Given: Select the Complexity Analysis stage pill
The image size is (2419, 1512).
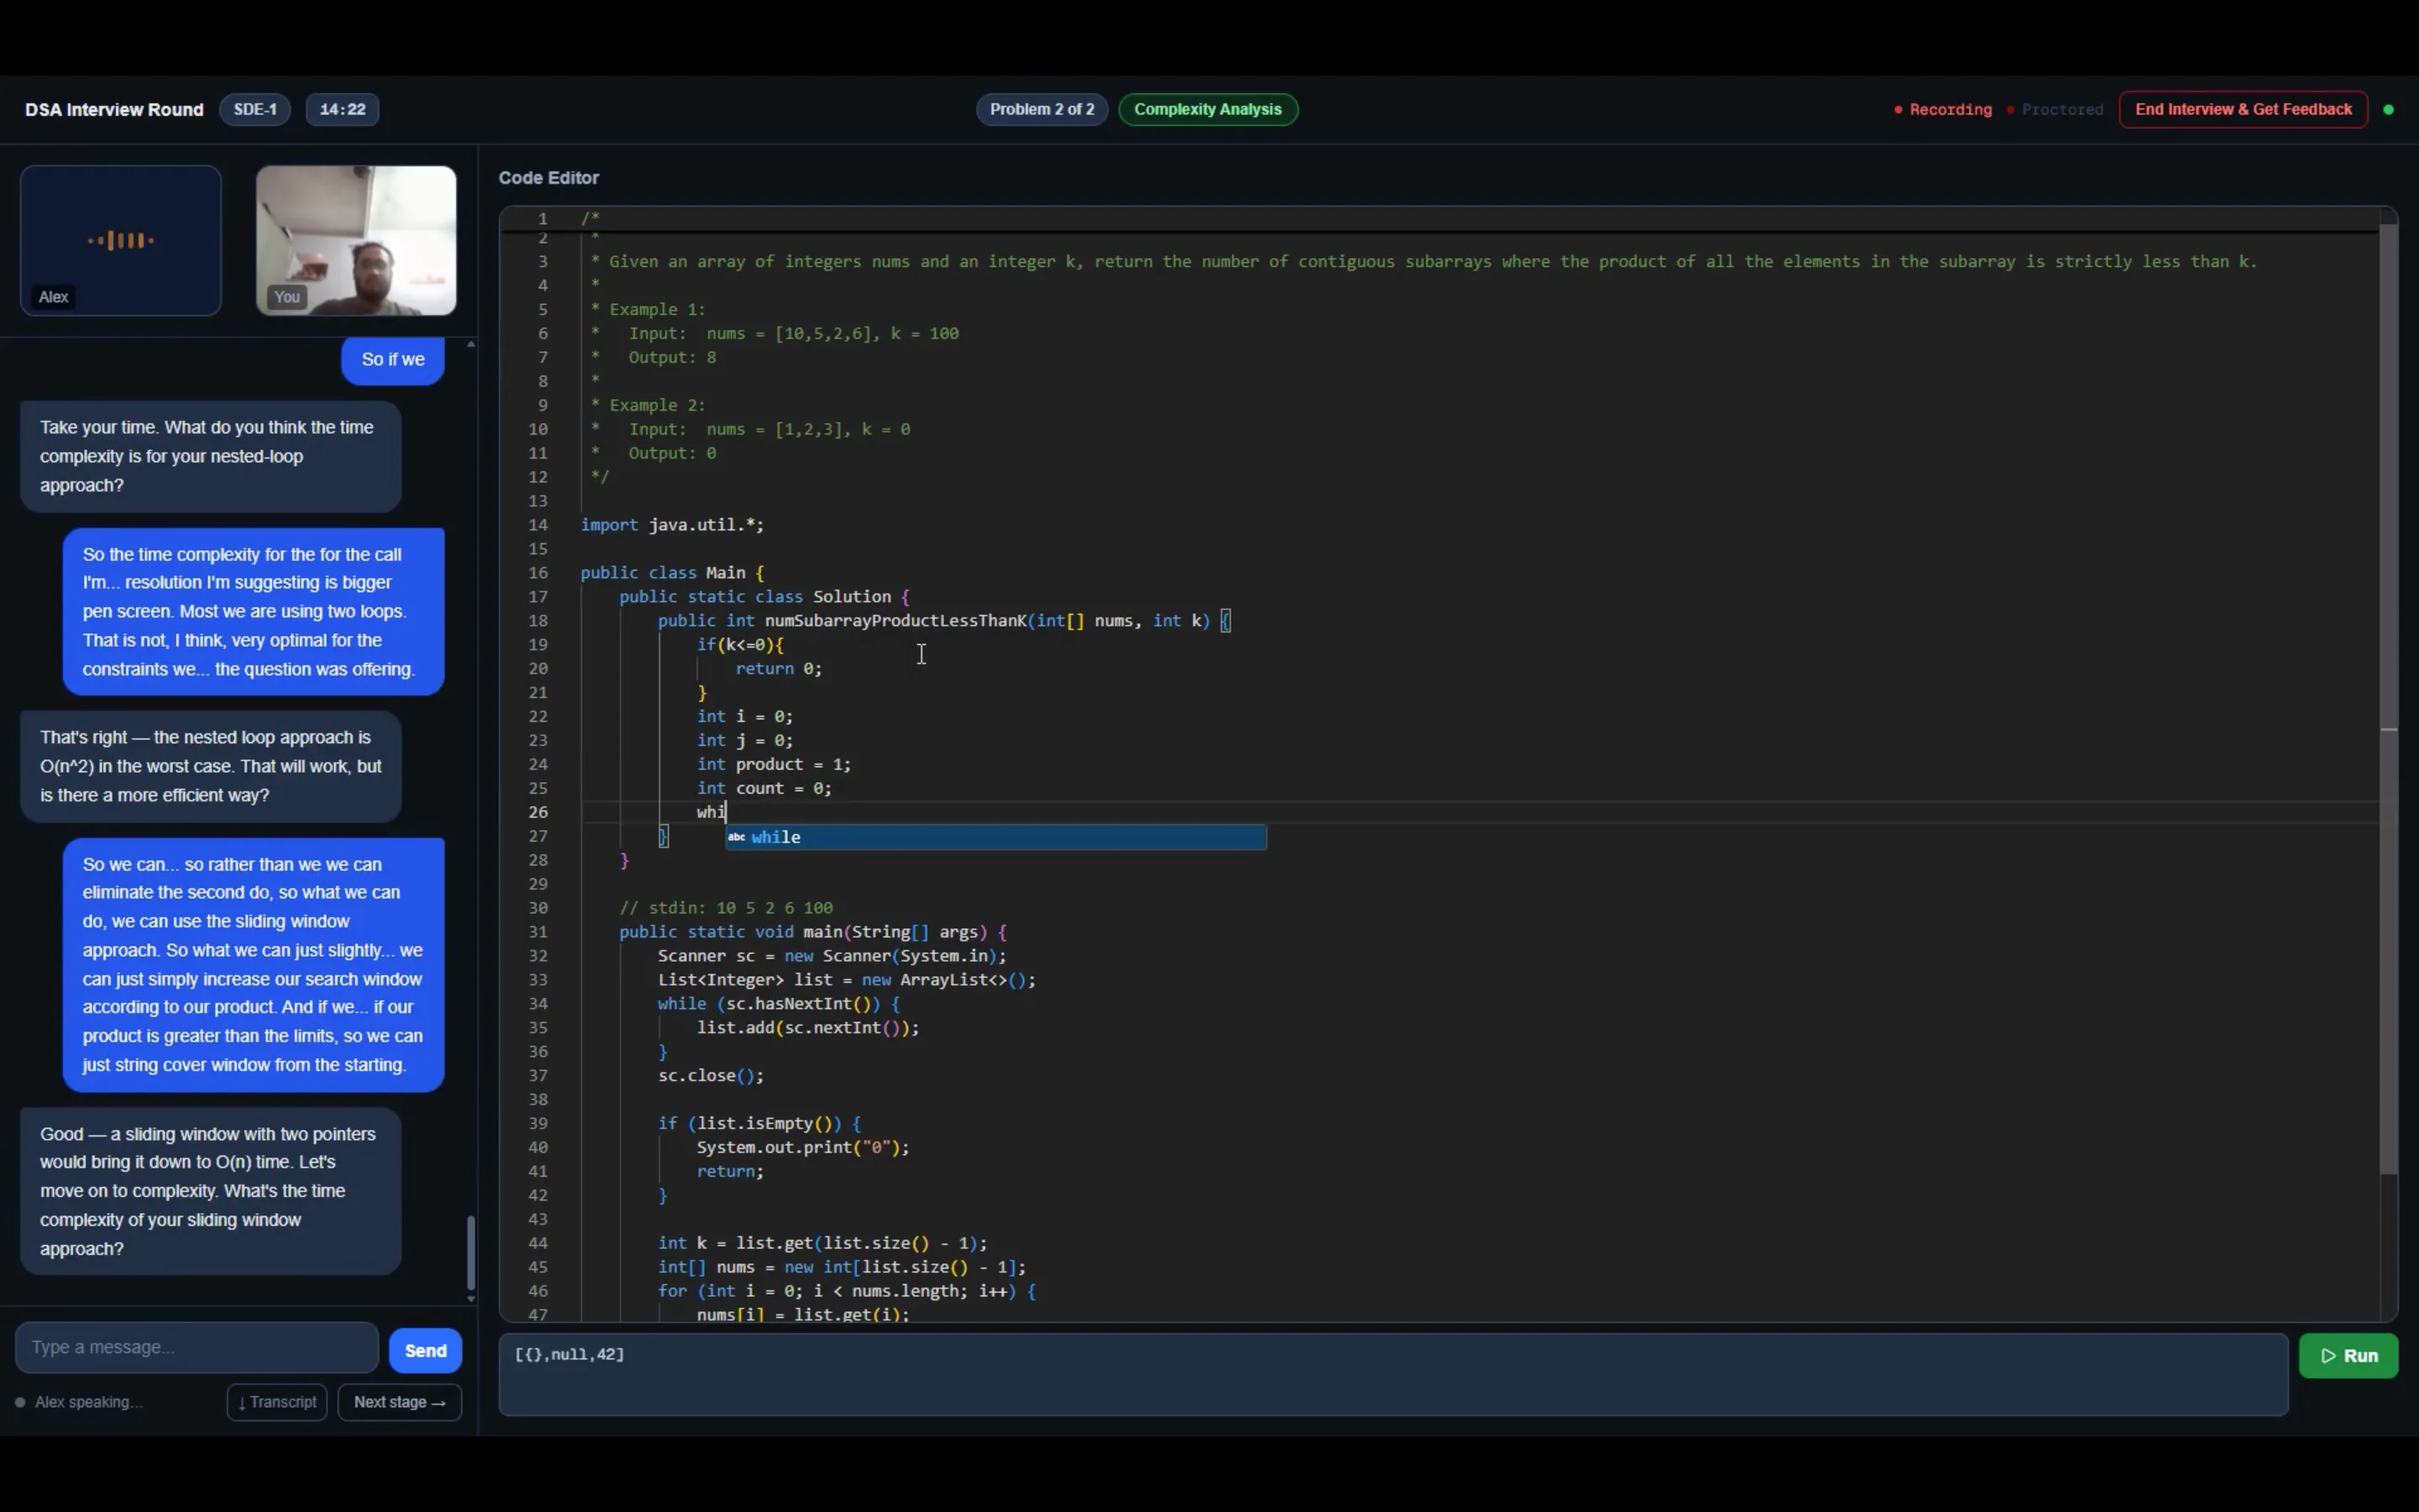Looking at the screenshot, I should [1208, 109].
